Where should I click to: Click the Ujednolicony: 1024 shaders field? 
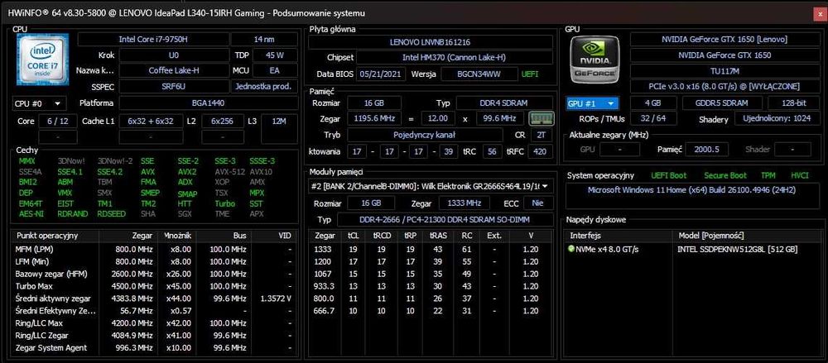point(777,119)
